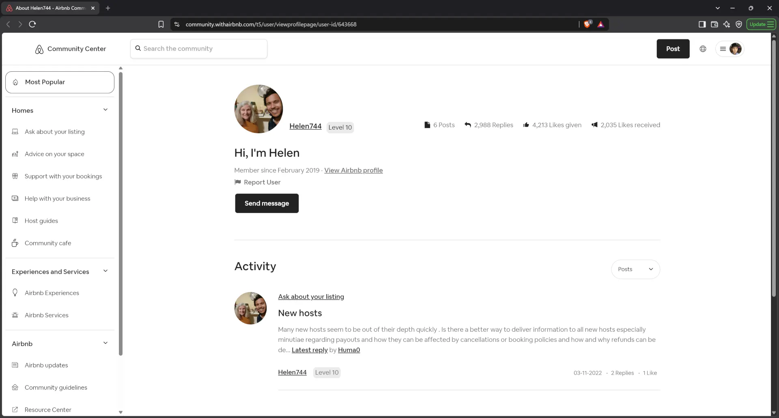Click the Report User flag icon
Image resolution: width=779 pixels, height=418 pixels.
(238, 182)
